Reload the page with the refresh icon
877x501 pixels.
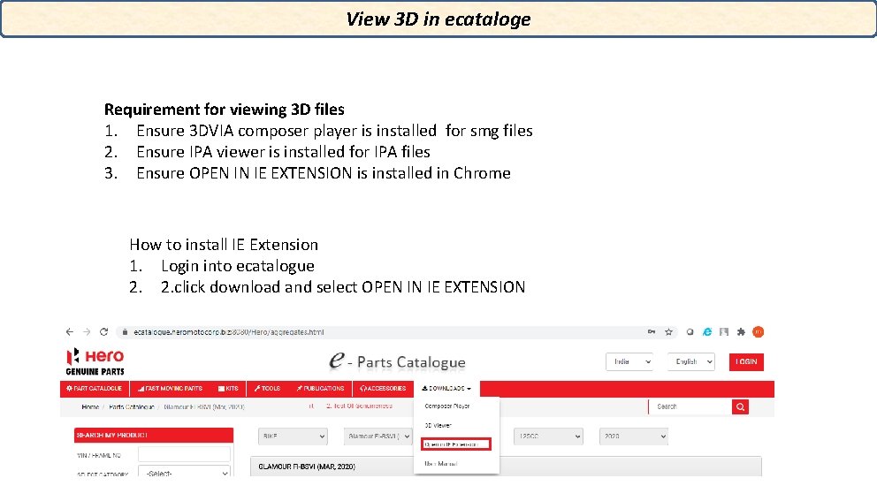tap(104, 331)
